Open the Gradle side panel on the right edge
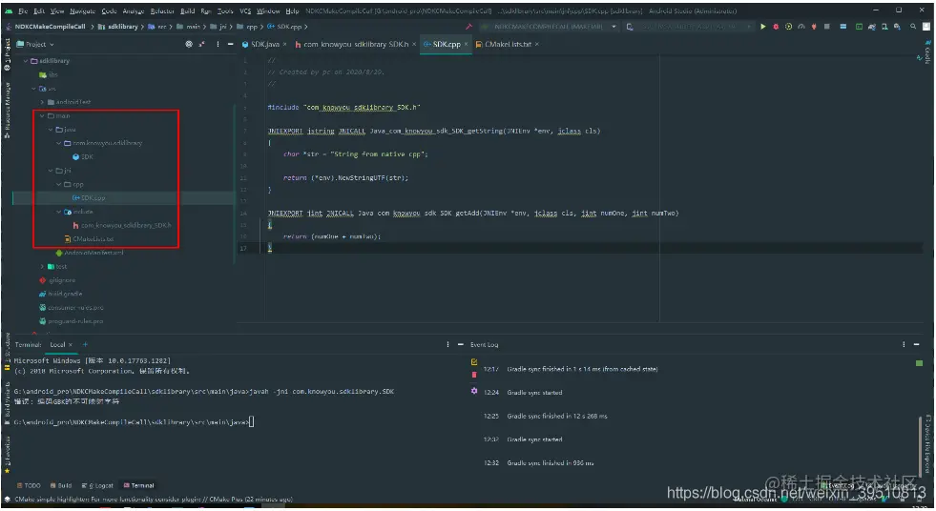The height and width of the screenshot is (511, 936). click(x=927, y=51)
